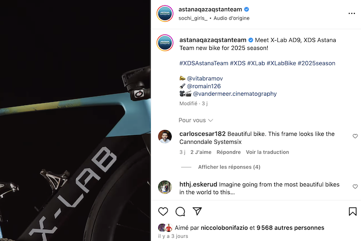Share post via paper plane icon
The height and width of the screenshot is (241, 361).
click(197, 211)
